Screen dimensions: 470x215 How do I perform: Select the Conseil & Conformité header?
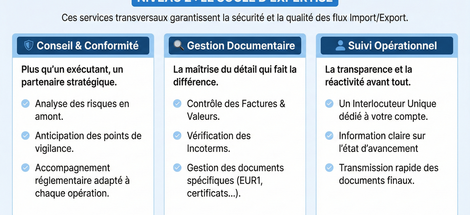(87, 46)
